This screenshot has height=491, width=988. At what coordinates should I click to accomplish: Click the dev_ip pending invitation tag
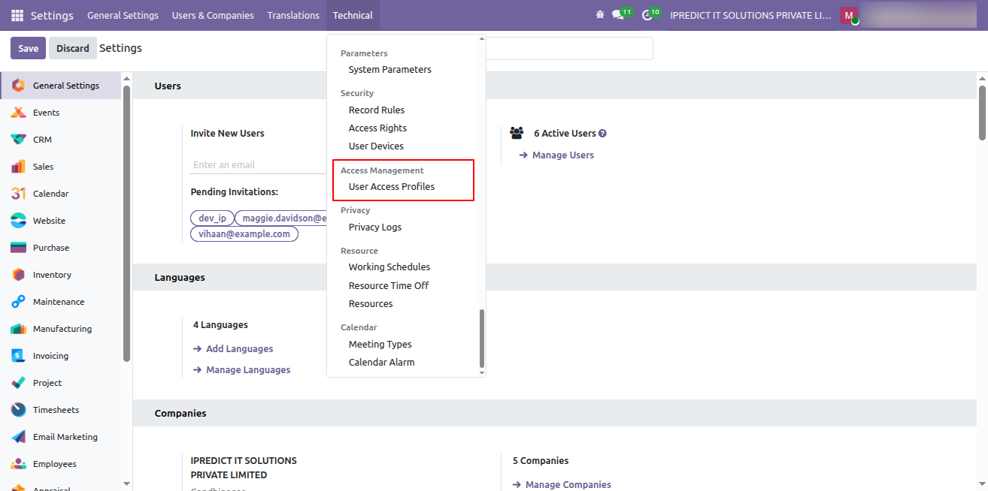pyautogui.click(x=212, y=218)
